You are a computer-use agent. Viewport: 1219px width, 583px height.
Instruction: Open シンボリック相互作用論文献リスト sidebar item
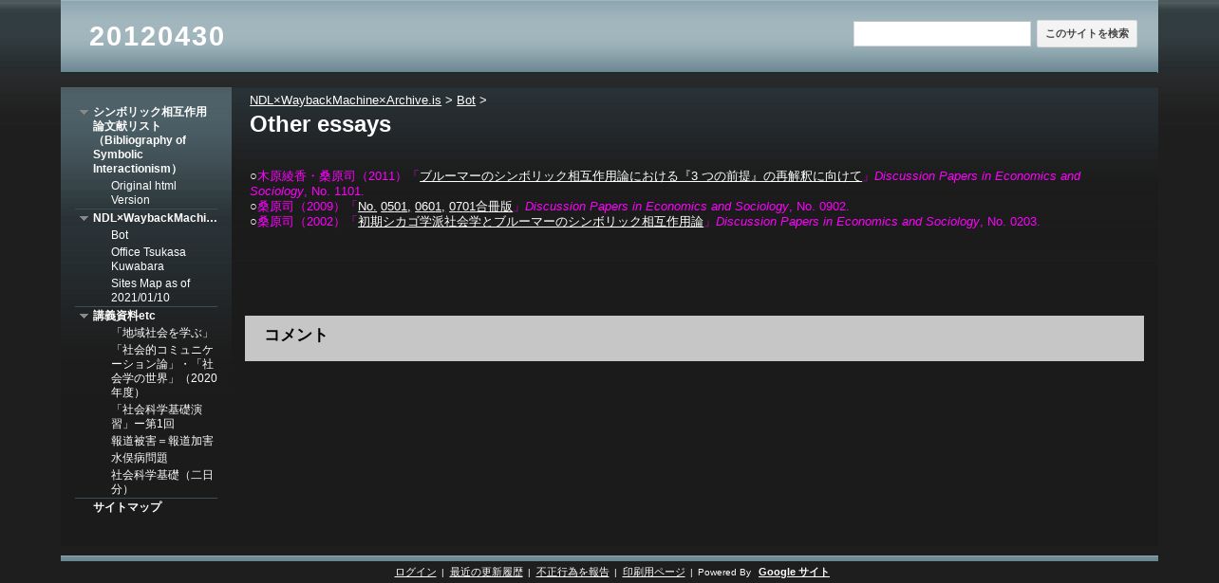tap(150, 140)
